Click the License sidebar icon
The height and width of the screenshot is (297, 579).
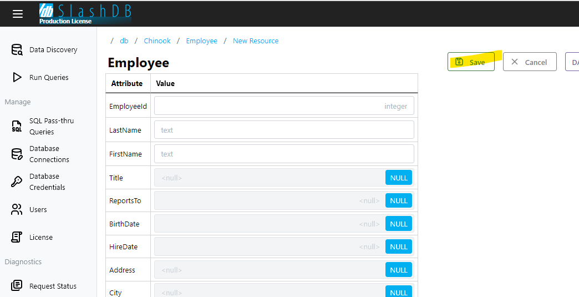[x=17, y=237]
